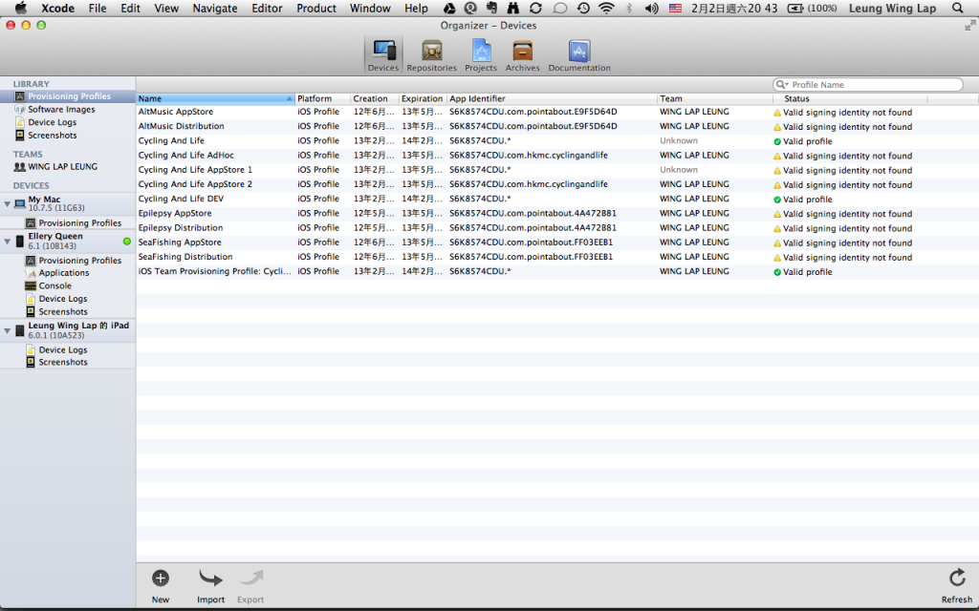Open the Product menu
The width and height of the screenshot is (979, 611).
pyautogui.click(x=315, y=9)
